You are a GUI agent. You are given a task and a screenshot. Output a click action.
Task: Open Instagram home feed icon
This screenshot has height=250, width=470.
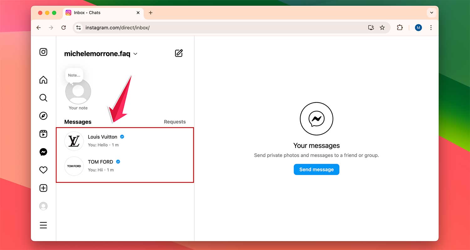(x=43, y=80)
